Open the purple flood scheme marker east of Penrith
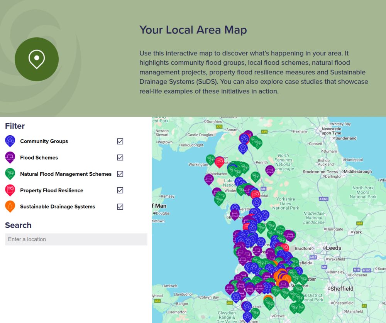The image size is (386, 323). tap(270, 170)
